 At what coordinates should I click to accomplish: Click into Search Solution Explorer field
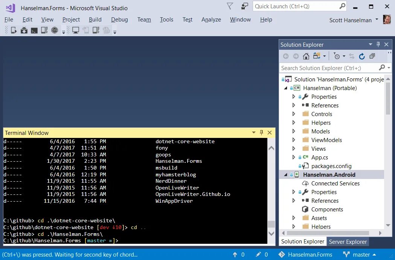(329, 68)
